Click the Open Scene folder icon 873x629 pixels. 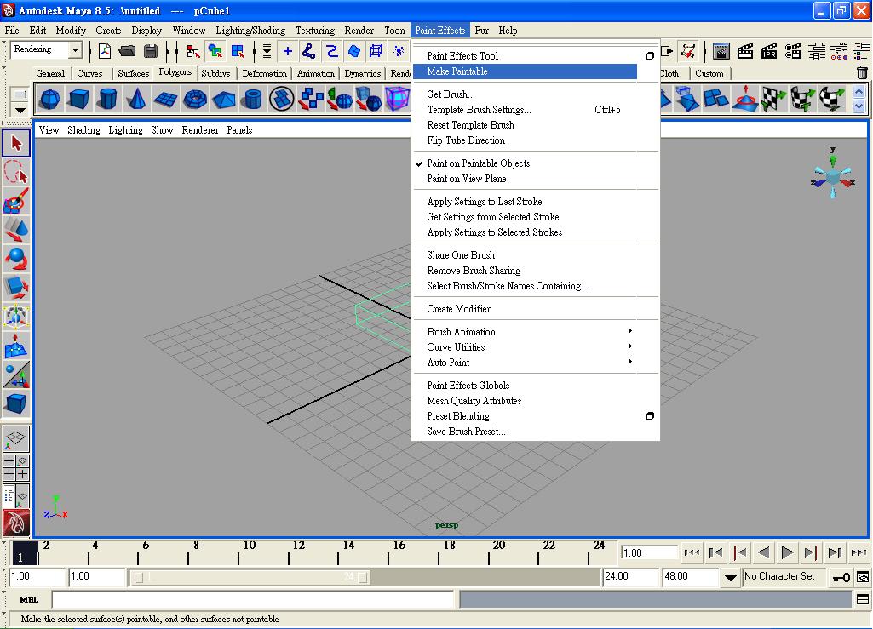click(x=128, y=51)
